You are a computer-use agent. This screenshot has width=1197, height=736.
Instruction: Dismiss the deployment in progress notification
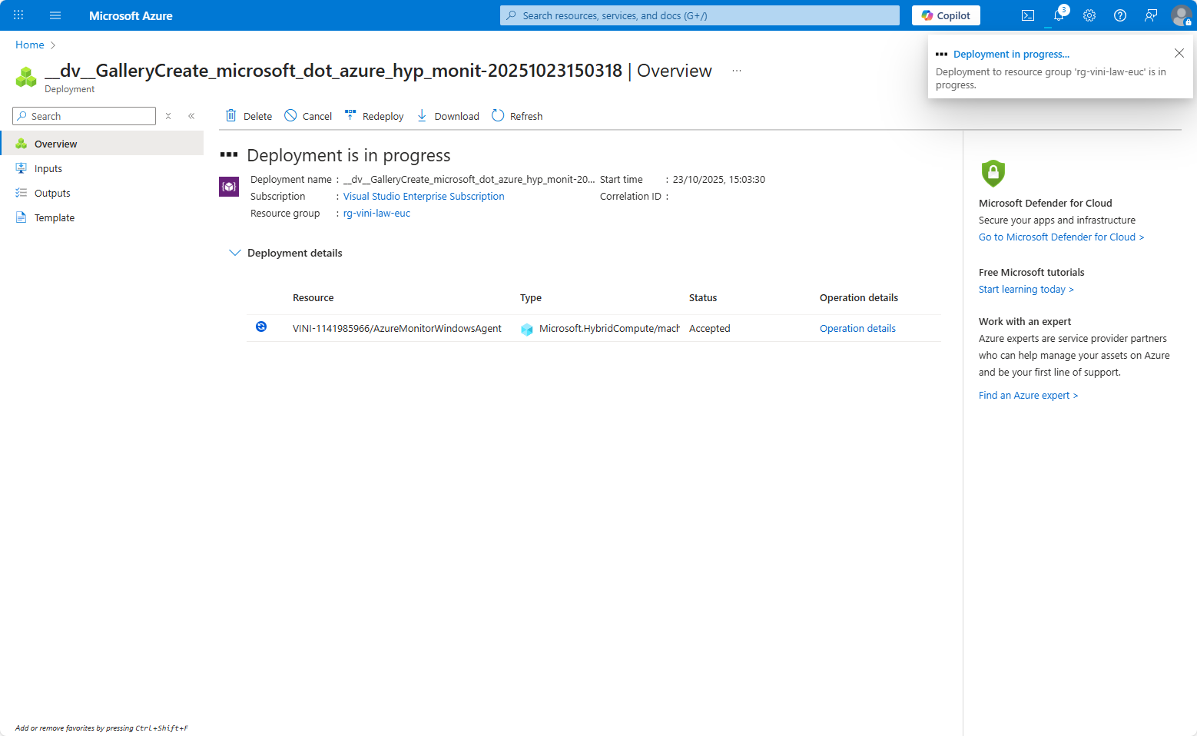tap(1179, 53)
